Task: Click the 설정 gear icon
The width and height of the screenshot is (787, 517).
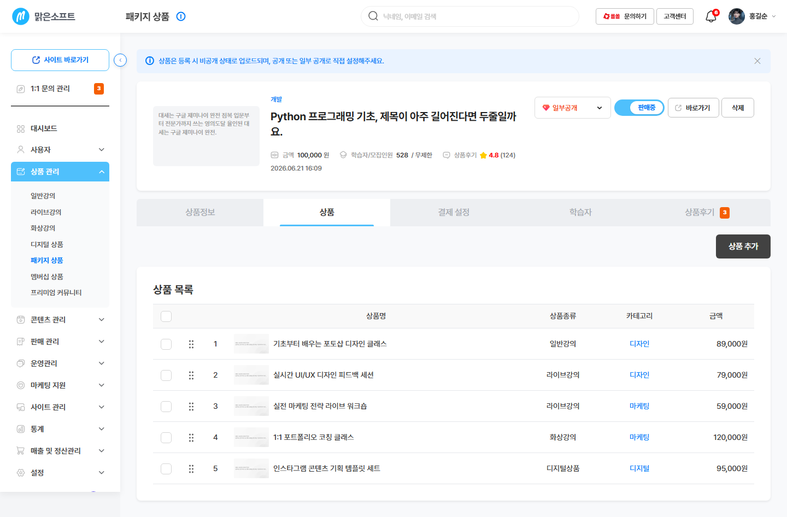Action: 21,473
